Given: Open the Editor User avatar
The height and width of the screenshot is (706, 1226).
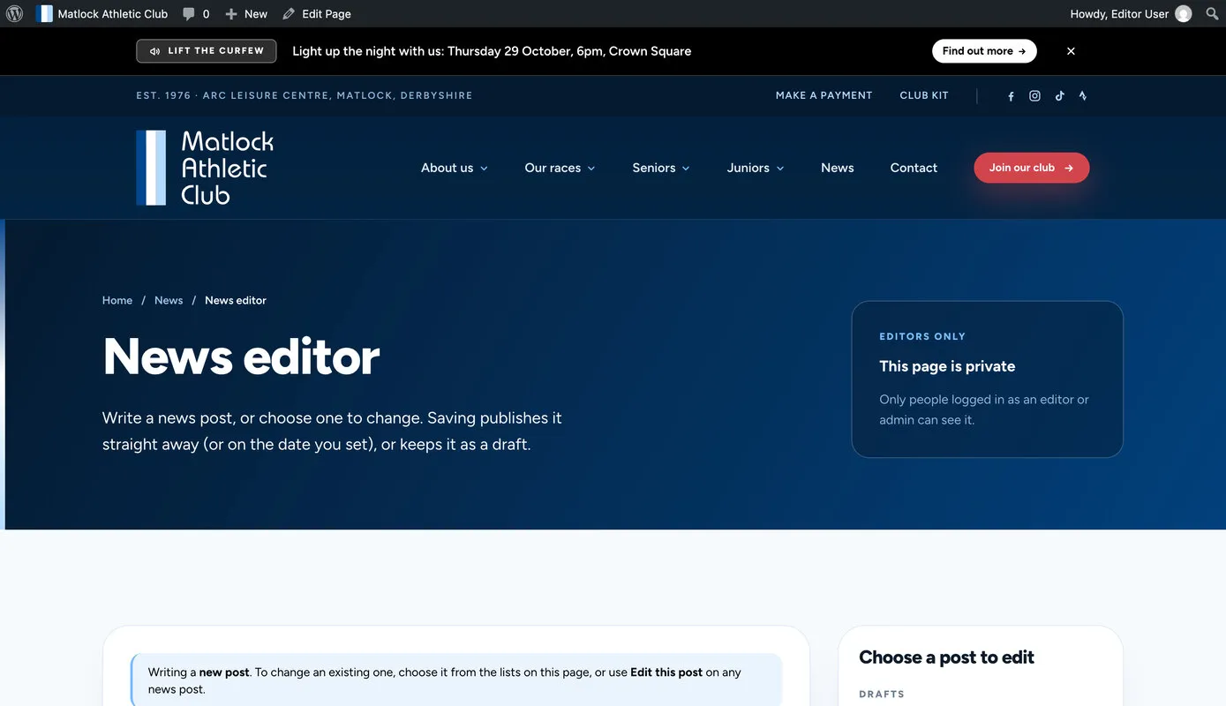Looking at the screenshot, I should pos(1184,13).
